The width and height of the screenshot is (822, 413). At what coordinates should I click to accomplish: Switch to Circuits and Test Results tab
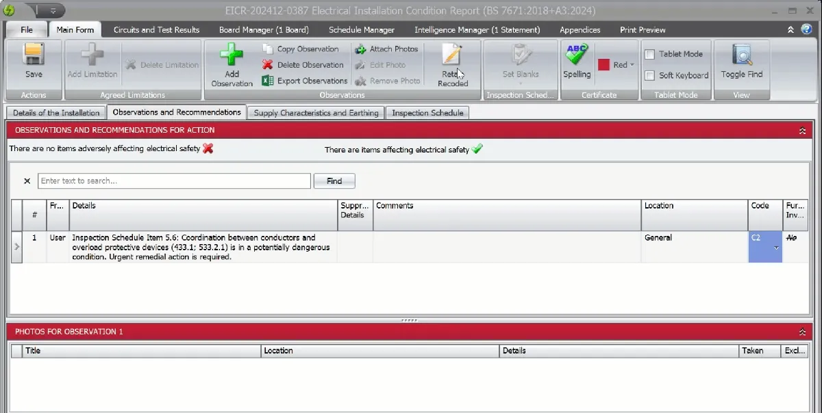(156, 30)
